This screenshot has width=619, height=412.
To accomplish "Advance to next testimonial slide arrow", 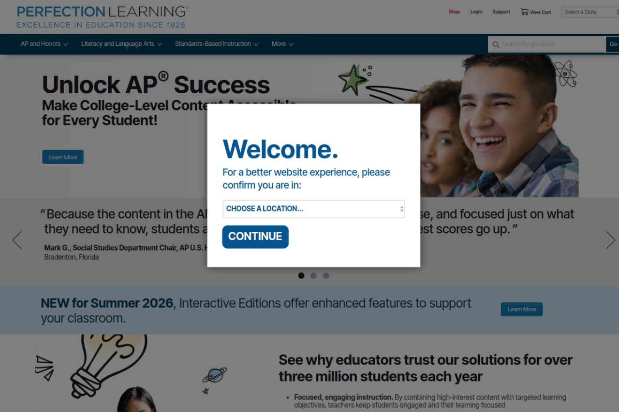I will point(610,240).
